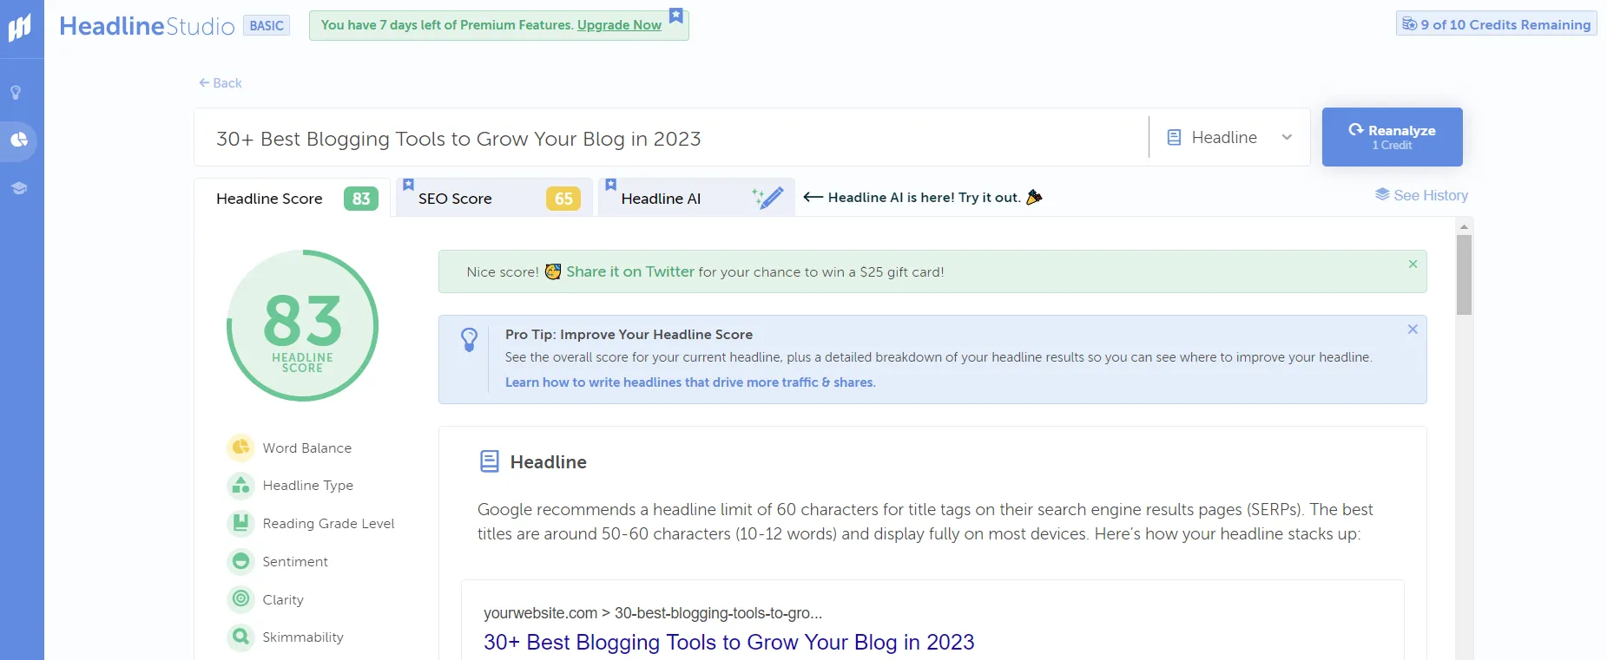Close the Pro Tip box
Screen dimensions: 1607x660
pyautogui.click(x=1413, y=329)
